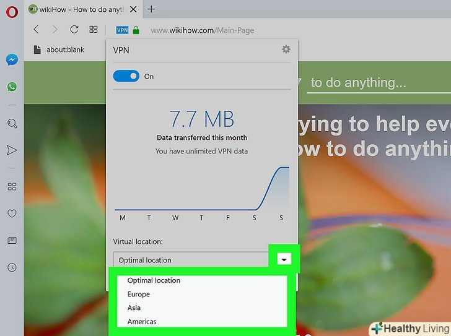Reload the current page
Viewport: 451px width, 336px height.
[74, 29]
